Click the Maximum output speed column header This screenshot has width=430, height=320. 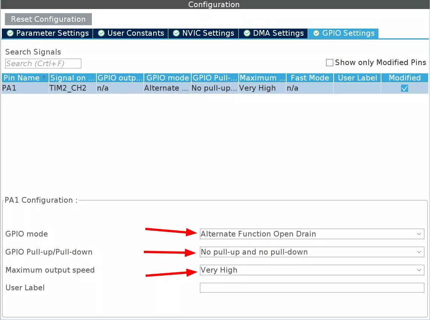tap(262, 78)
